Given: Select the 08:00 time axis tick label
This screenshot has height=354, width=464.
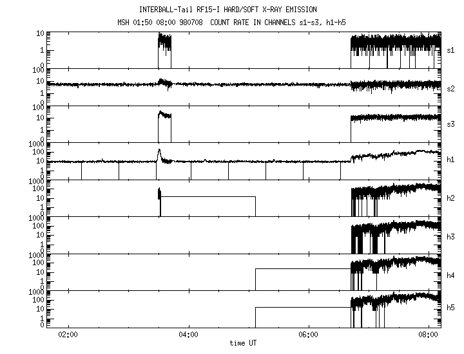Looking at the screenshot, I should click(429, 335).
